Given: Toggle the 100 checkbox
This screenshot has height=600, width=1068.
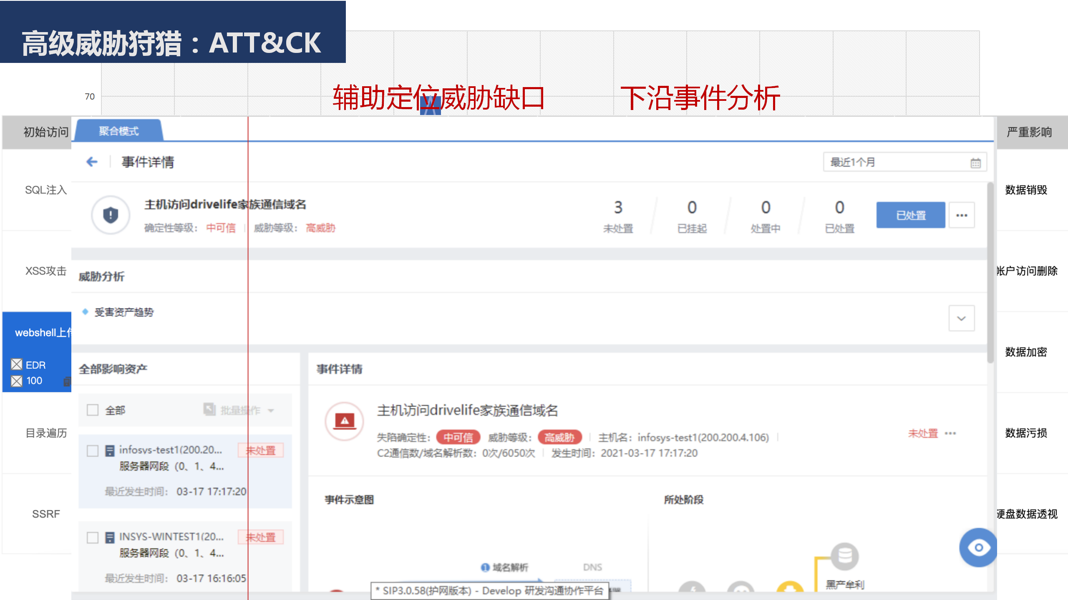Looking at the screenshot, I should (x=17, y=381).
